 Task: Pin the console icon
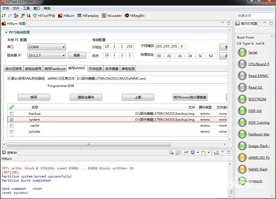(x=186, y=153)
